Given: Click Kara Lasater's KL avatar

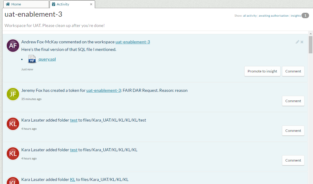Looking at the screenshot, I should (x=13, y=124).
